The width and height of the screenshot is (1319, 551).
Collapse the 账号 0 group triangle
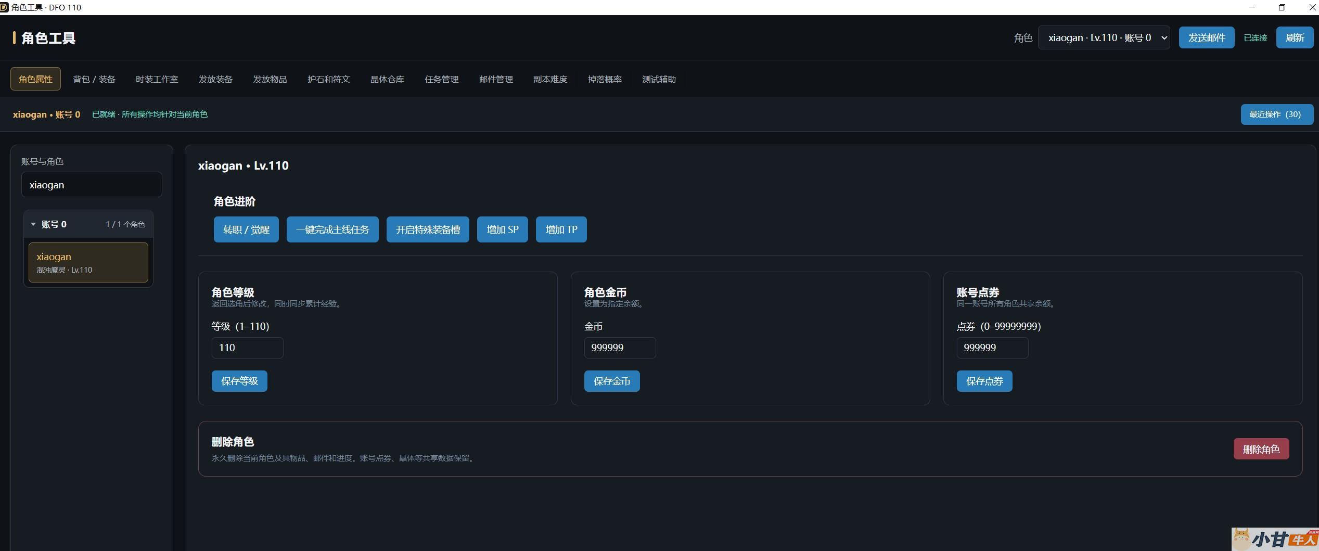33,224
